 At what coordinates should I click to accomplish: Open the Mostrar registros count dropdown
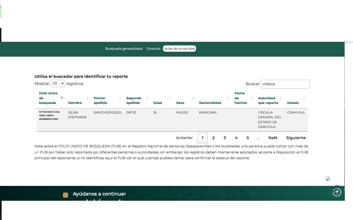(x=58, y=83)
